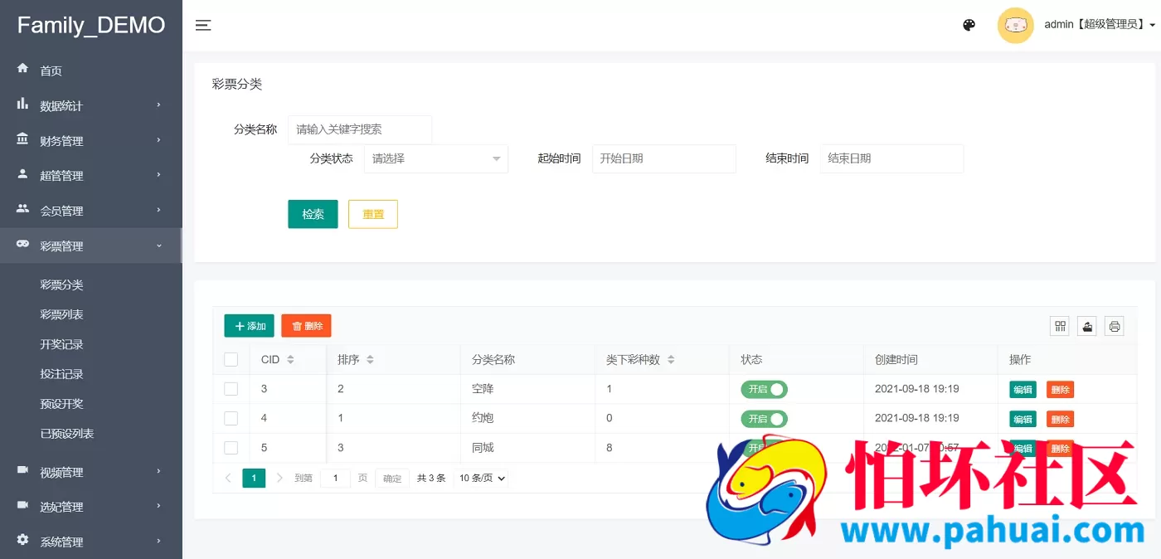Focus the page number jump field
This screenshot has height=559, width=1161.
pos(335,479)
